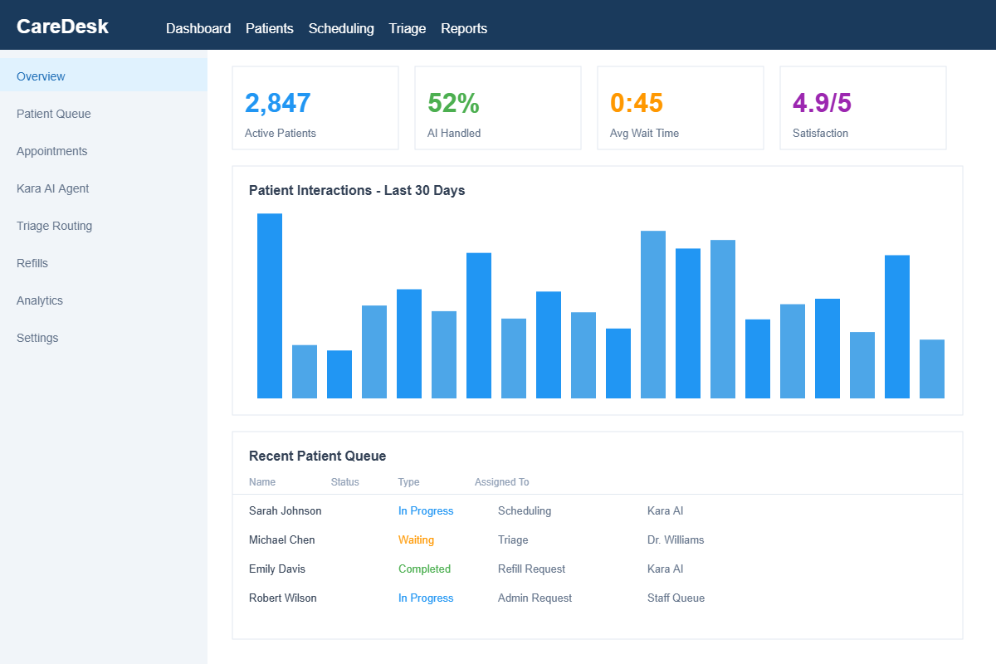996x664 pixels.
Task: Click the 'Recent Patient Queue' heading
Action: click(317, 456)
